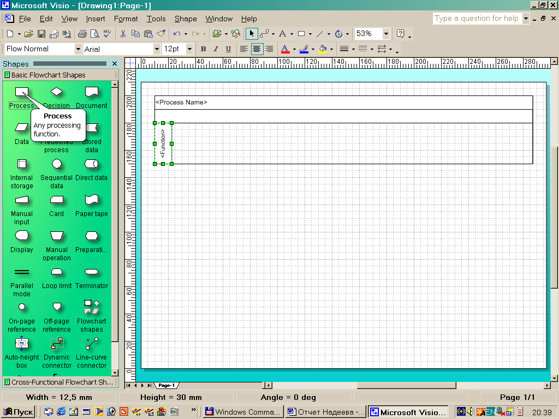Expand the font color dropdown arrow

294,49
